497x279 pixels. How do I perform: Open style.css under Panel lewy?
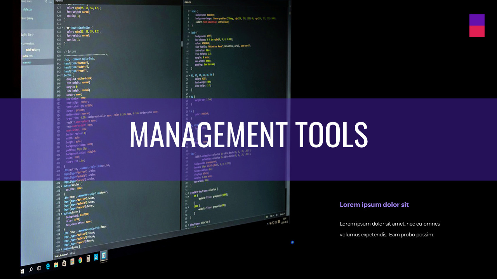pyautogui.click(x=28, y=10)
